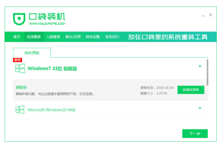The width and height of the screenshot is (224, 147).
Task: Select the 微软原版 tab
Action: coord(32,53)
